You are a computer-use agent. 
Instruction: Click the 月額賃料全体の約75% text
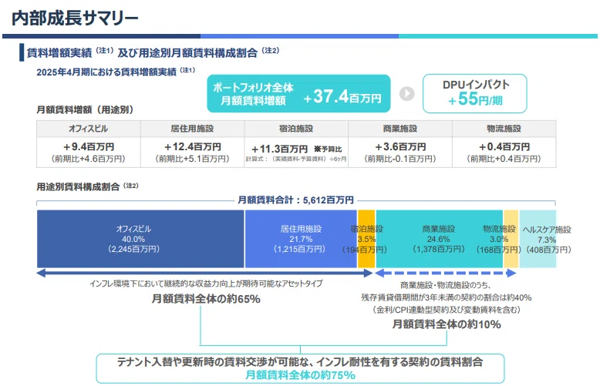[x=300, y=375]
